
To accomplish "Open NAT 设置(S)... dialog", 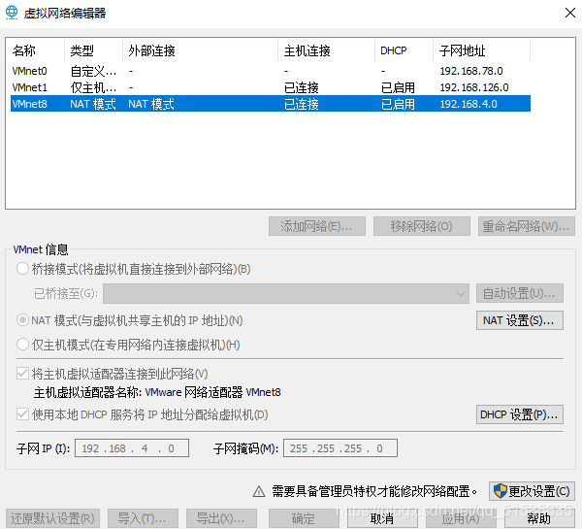I will coord(520,320).
